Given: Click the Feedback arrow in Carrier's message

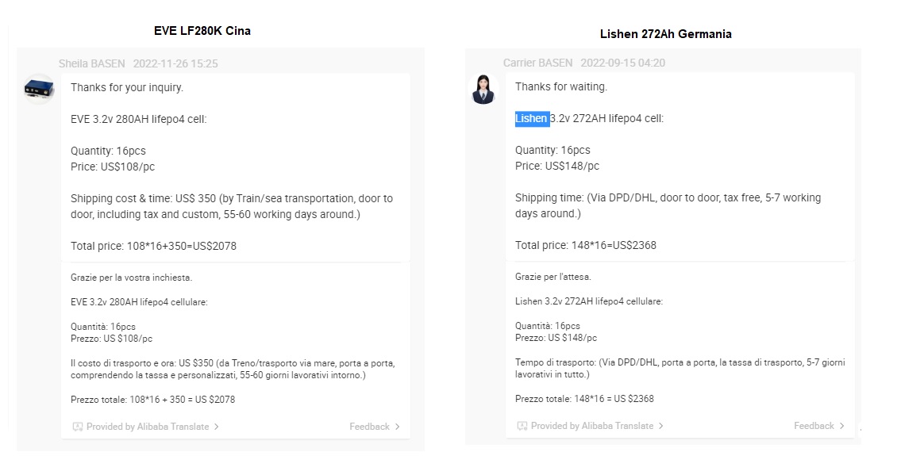Looking at the screenshot, I should pyautogui.click(x=842, y=426).
